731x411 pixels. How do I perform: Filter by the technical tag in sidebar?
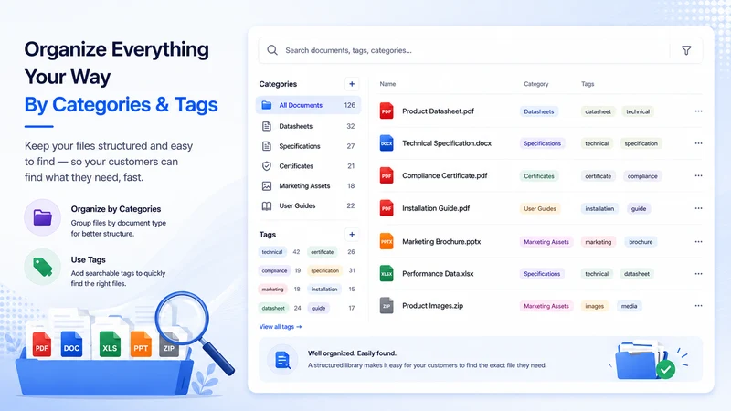coord(272,252)
